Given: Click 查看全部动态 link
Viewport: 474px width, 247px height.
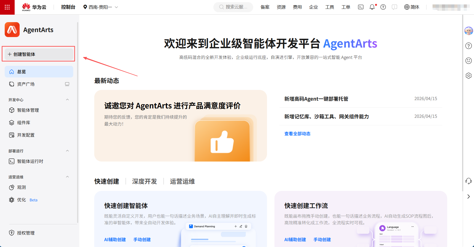Looking at the screenshot, I should [297, 134].
